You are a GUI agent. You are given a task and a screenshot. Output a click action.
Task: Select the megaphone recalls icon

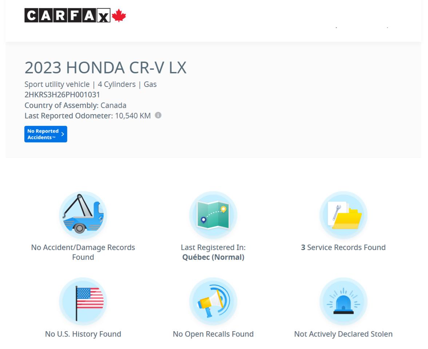(x=213, y=301)
